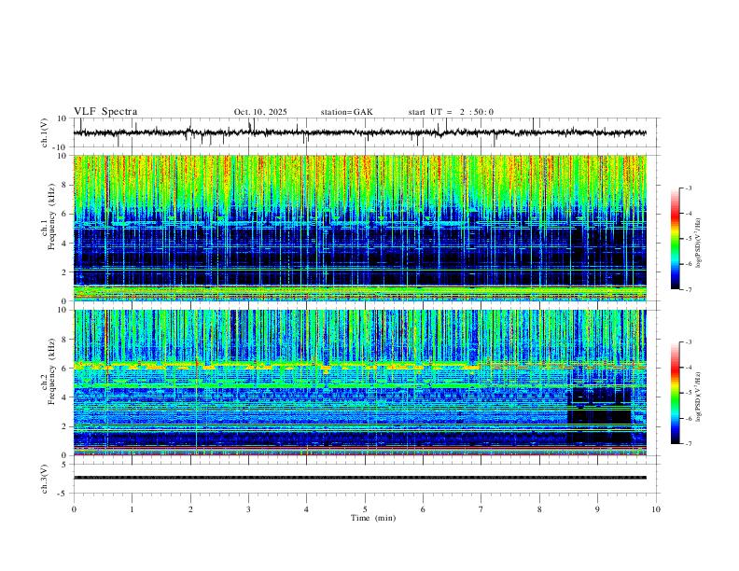Screen dimensions: 739x571
Task: Click the "Time (min)" axis label
Action: (373, 518)
